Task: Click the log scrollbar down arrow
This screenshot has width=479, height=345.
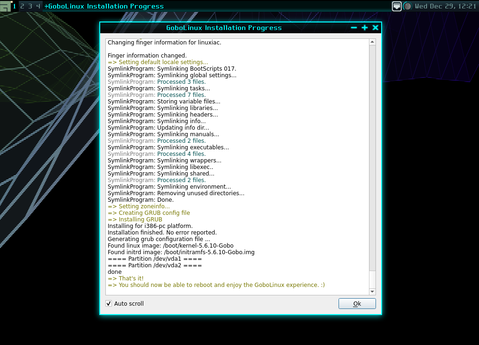Action: point(372,292)
